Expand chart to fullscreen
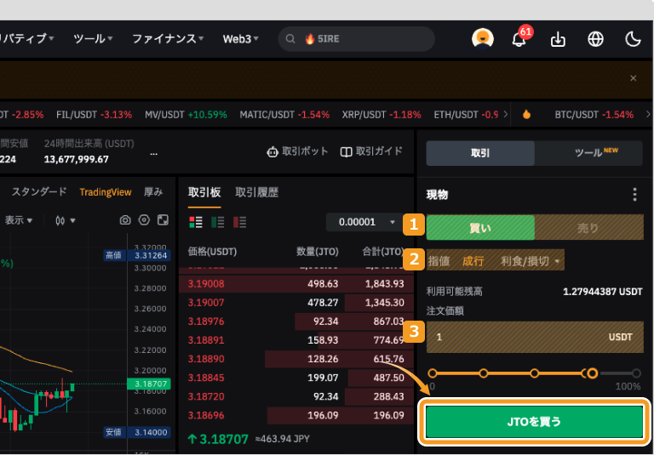654x455 pixels. (163, 220)
